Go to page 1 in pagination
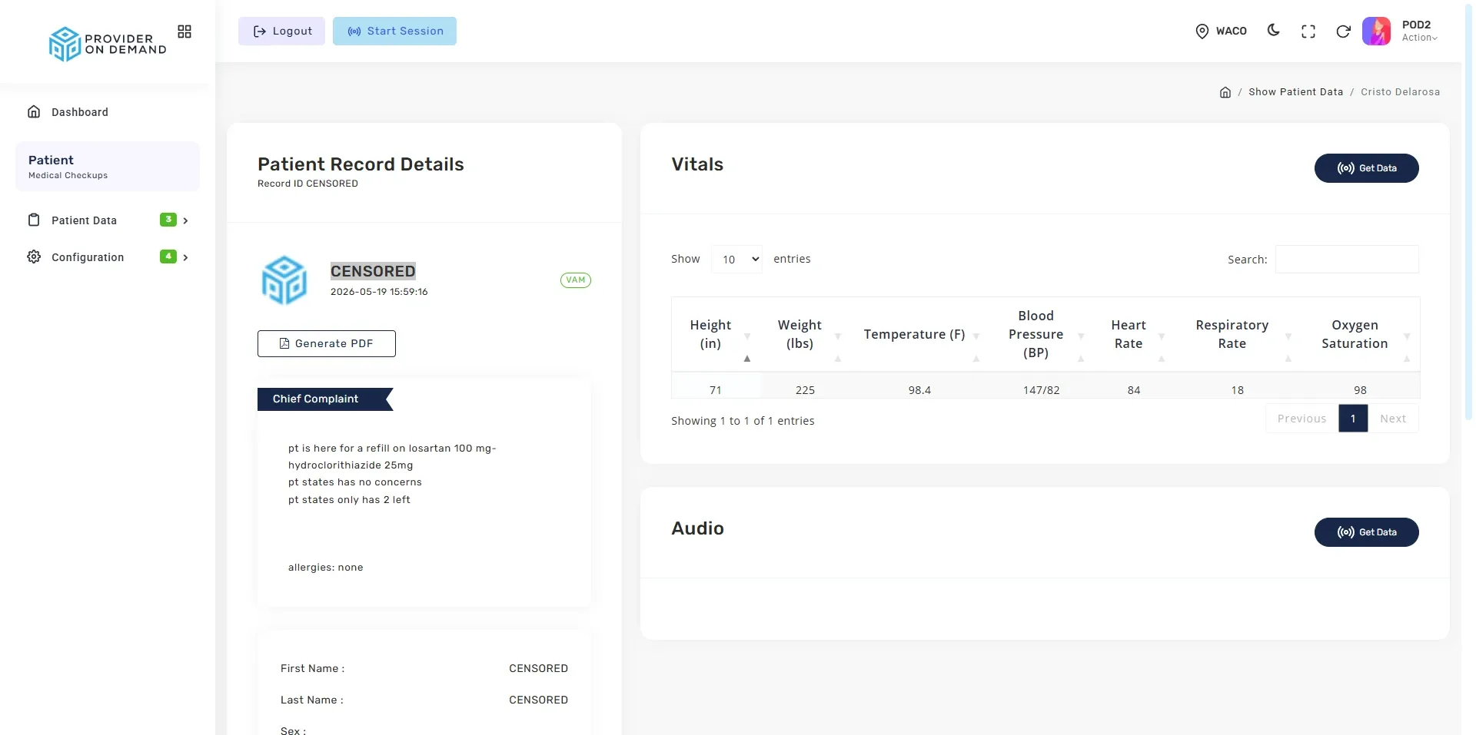1476x735 pixels. click(1353, 419)
